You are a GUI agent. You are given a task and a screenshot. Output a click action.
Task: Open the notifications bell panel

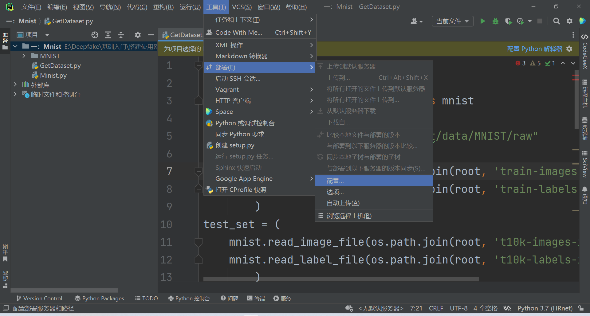pyautogui.click(x=584, y=195)
